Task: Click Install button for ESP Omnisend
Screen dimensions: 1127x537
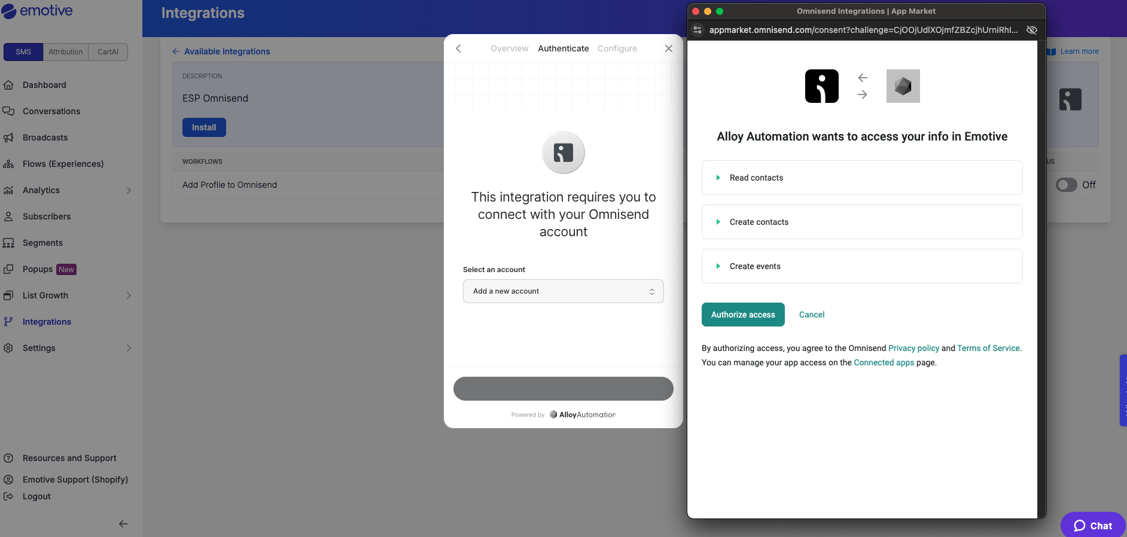Action: [204, 127]
